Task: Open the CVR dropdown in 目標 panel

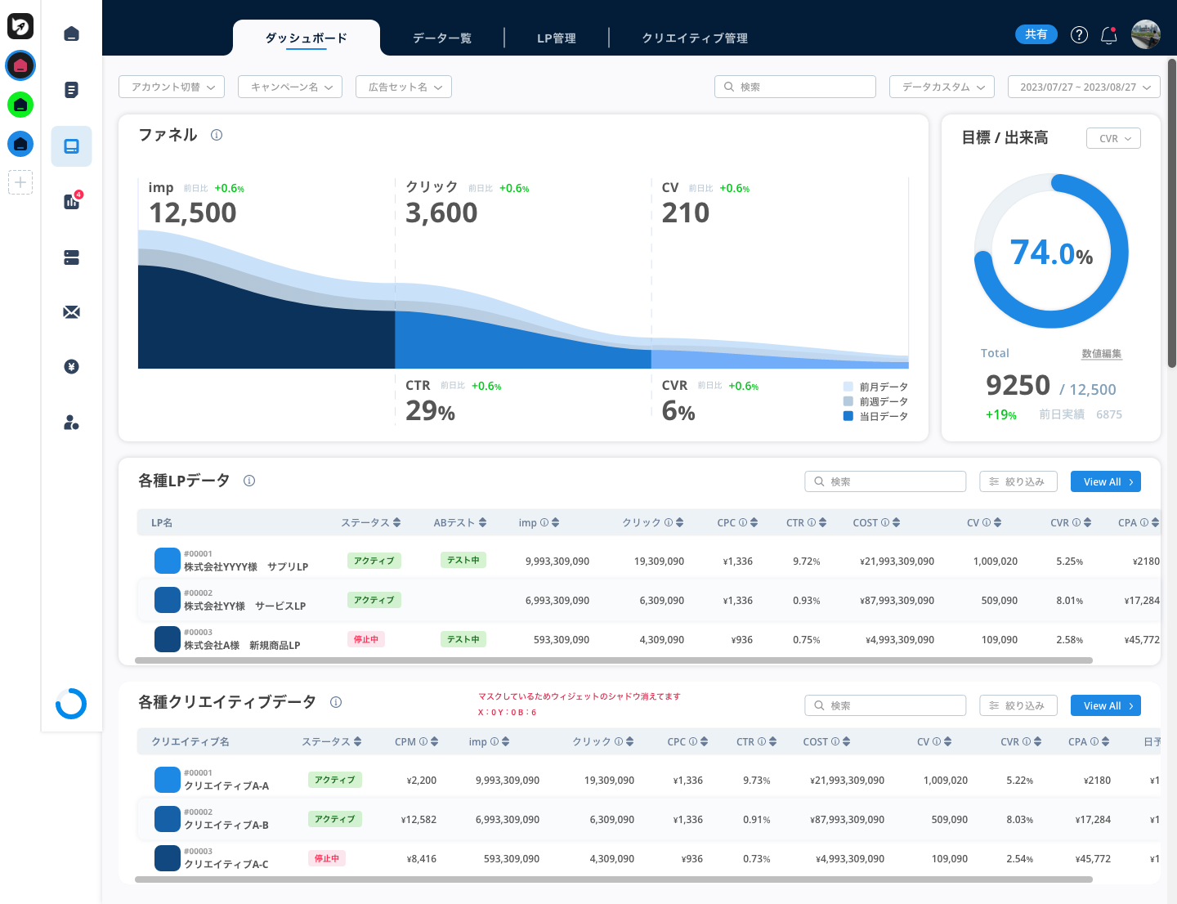Action: [x=1113, y=139]
